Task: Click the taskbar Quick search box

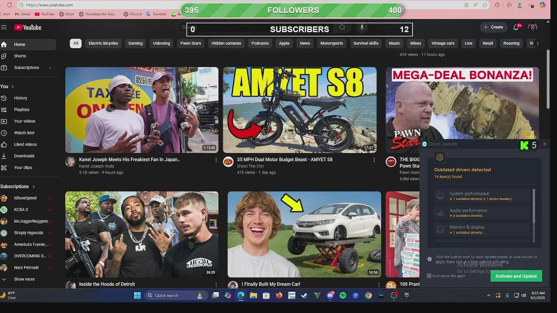Action: click(175, 296)
